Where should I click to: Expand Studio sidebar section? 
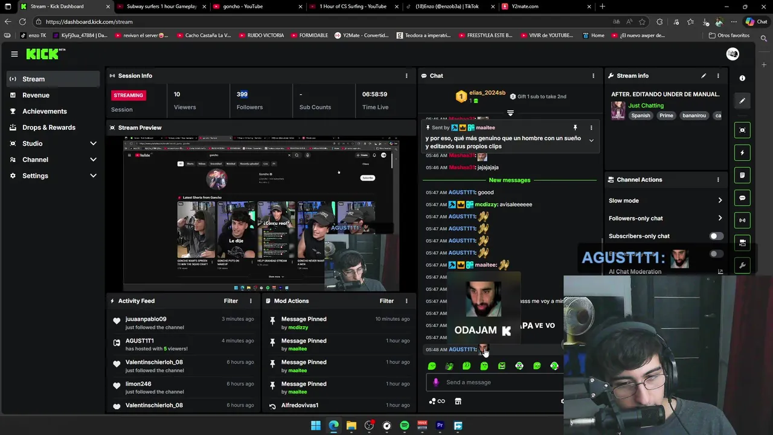(93, 143)
